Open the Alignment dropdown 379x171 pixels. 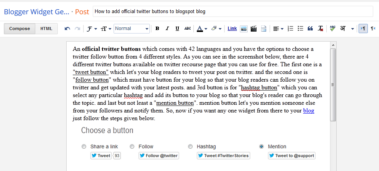(x=278, y=29)
